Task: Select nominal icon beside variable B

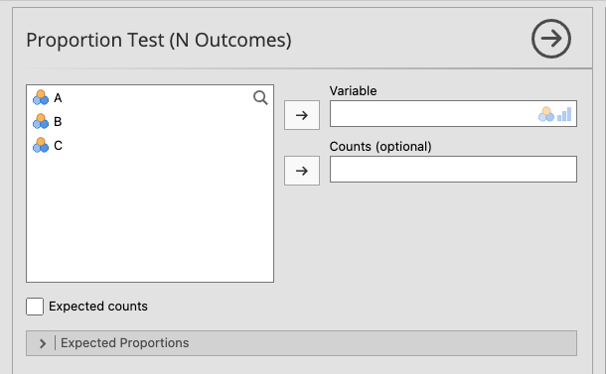Action: 41,121
